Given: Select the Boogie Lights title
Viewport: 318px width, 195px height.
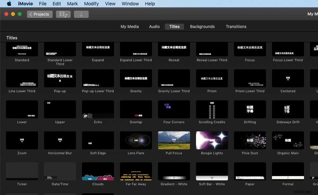Looking at the screenshot, I should (212, 140).
